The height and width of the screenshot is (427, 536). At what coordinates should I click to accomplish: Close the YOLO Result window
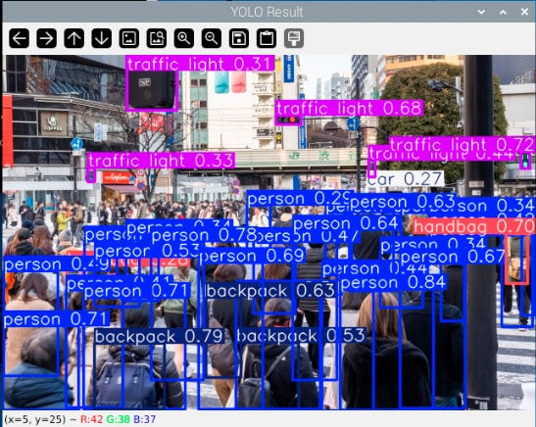pyautogui.click(x=524, y=12)
